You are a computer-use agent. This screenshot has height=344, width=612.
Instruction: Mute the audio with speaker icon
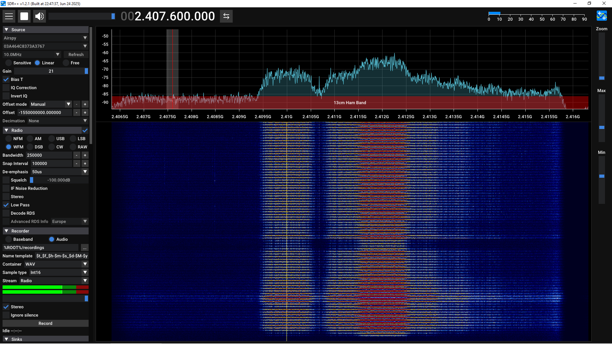point(40,16)
